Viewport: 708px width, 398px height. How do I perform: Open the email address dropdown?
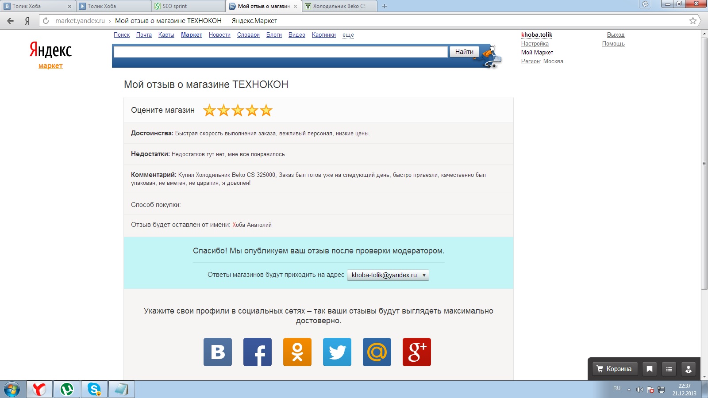[x=388, y=275]
